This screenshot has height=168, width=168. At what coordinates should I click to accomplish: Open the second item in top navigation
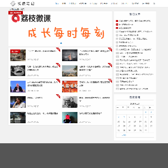(63, 3)
